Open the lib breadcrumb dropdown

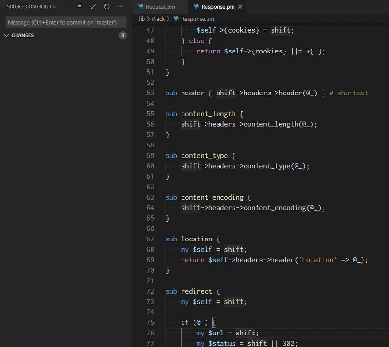tap(142, 19)
